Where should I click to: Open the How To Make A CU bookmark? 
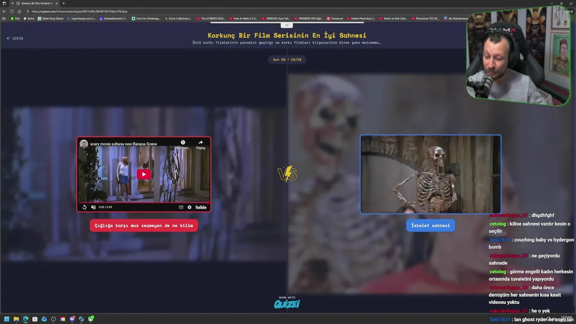tap(243, 18)
